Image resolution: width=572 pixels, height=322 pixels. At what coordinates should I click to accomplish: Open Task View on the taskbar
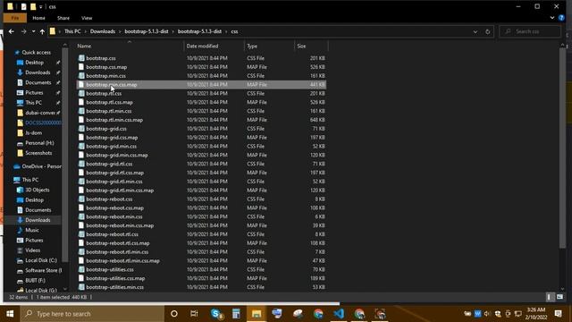pyautogui.click(x=194, y=314)
